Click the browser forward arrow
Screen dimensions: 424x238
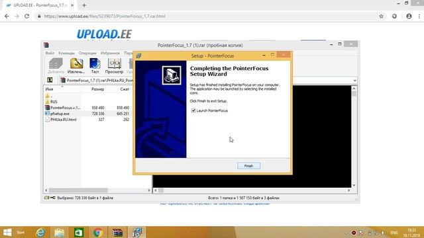(17, 16)
